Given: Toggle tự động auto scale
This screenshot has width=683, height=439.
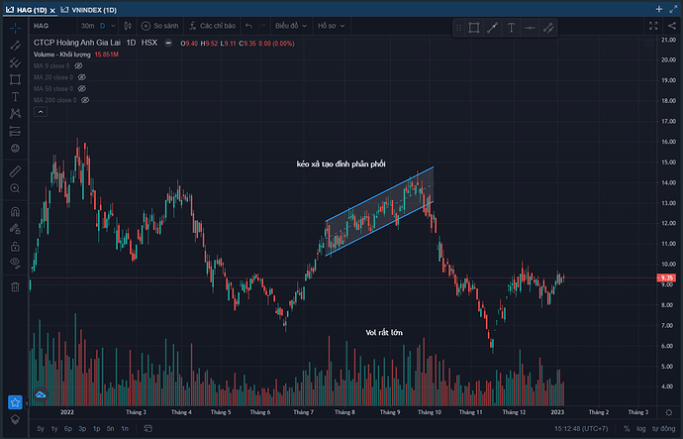Looking at the screenshot, I should point(663,428).
